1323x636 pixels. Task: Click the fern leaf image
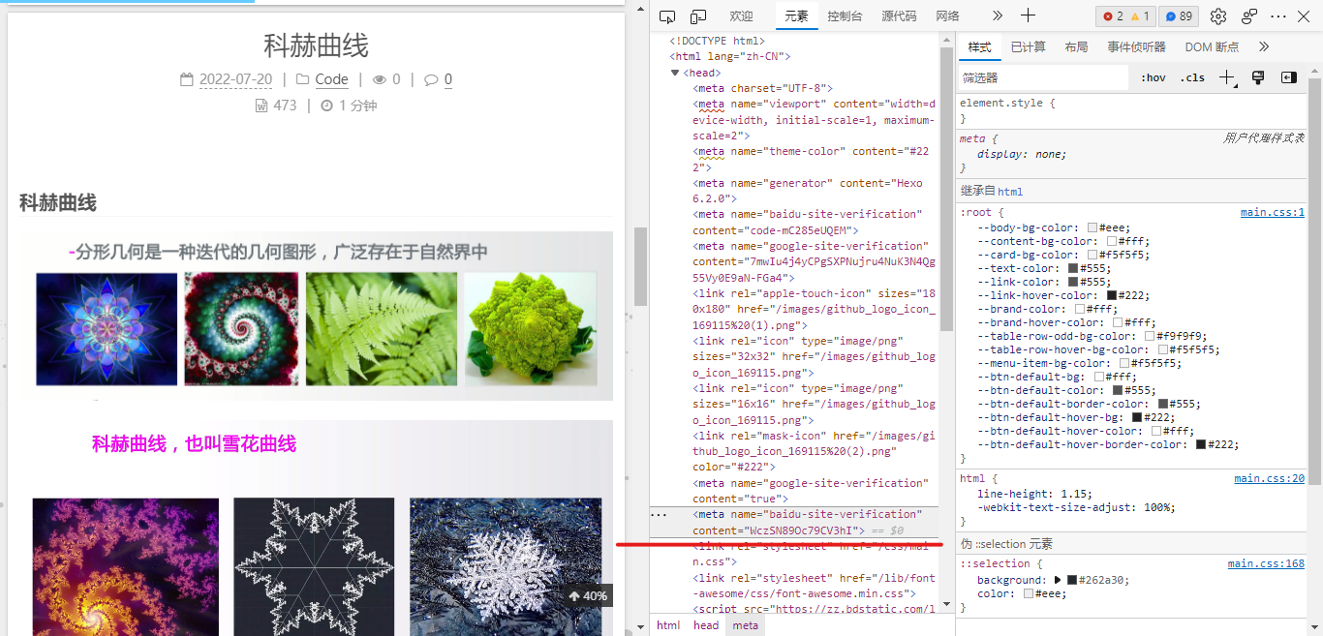tap(382, 329)
